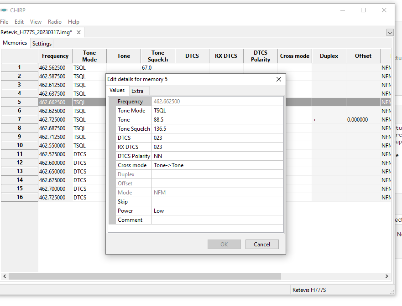
Task: Click frequency cell 462.687500
Action: coord(55,128)
